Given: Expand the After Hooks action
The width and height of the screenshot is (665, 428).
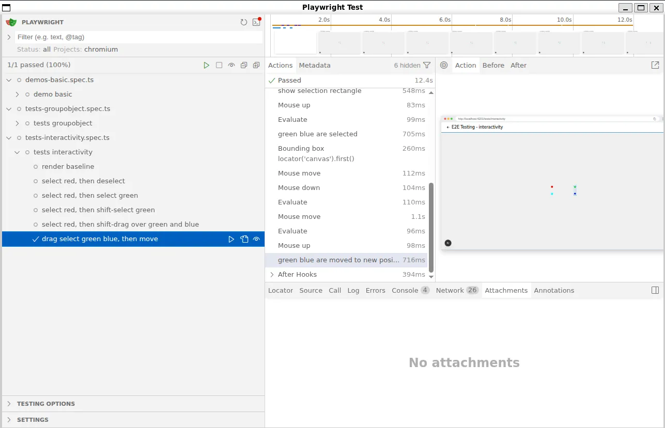Looking at the screenshot, I should (272, 274).
